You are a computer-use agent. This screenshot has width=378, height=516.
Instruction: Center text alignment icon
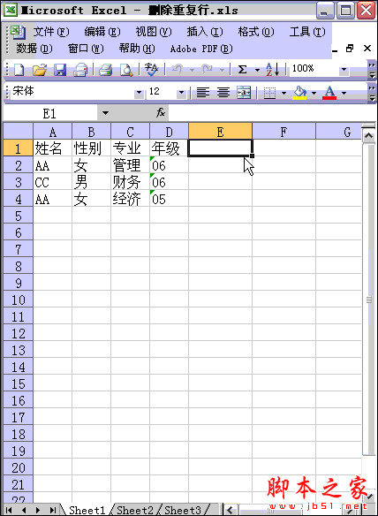(x=223, y=93)
